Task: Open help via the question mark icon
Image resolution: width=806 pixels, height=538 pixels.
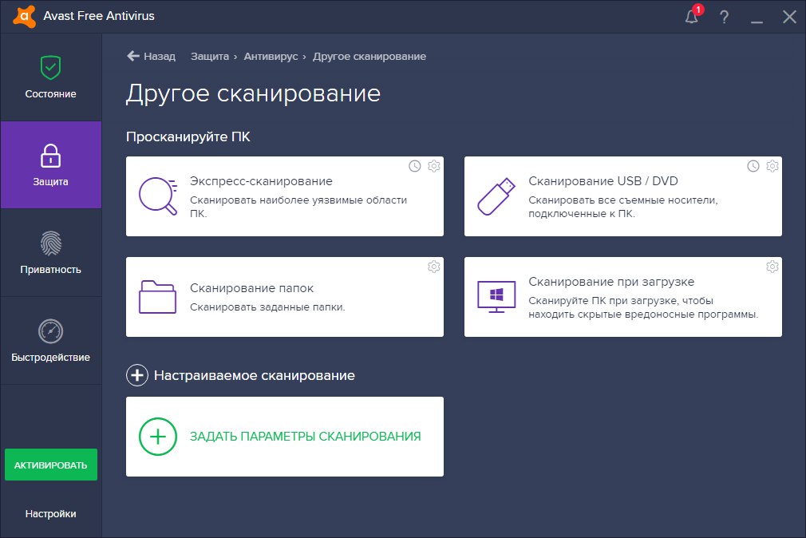Action: 725,17
